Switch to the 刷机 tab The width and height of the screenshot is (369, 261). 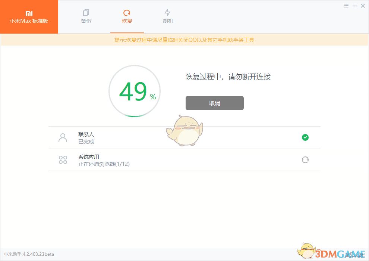(168, 16)
